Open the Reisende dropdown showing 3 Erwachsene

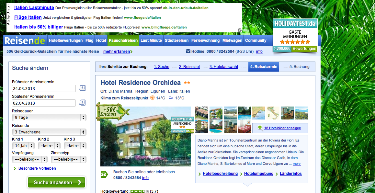tap(49, 132)
